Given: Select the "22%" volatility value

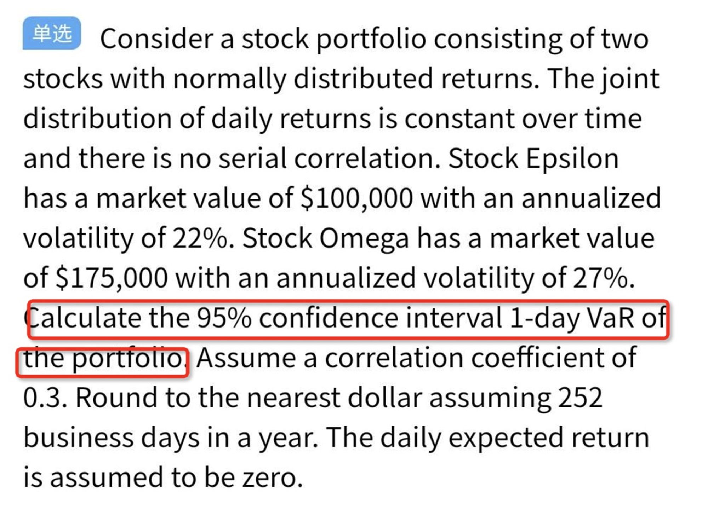Looking at the screenshot, I should [x=199, y=238].
